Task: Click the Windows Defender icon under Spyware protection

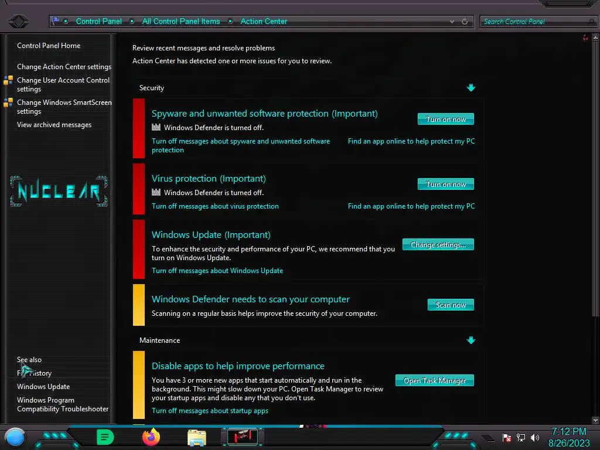Action: [156, 127]
